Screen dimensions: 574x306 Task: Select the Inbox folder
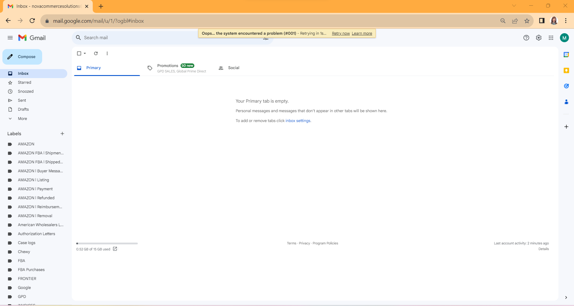[x=33, y=74]
